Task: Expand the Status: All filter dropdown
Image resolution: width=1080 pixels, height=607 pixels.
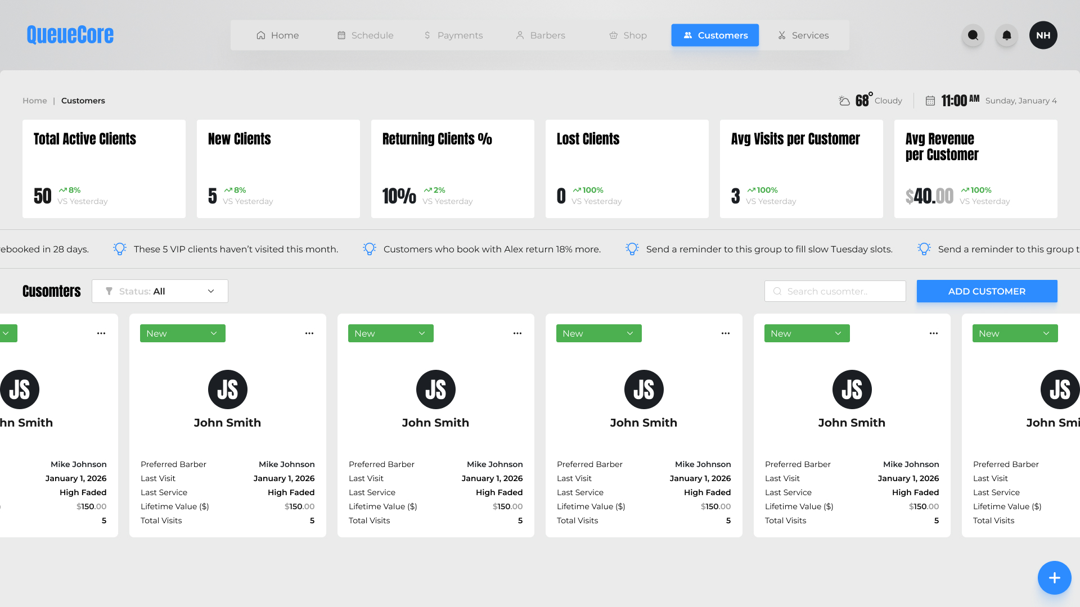Action: click(x=160, y=291)
